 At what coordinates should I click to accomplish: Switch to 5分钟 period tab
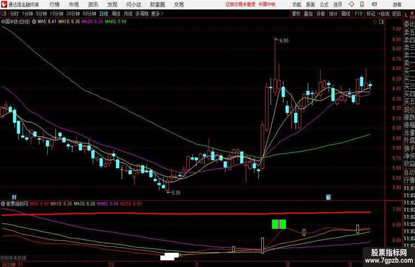pyautogui.click(x=41, y=14)
